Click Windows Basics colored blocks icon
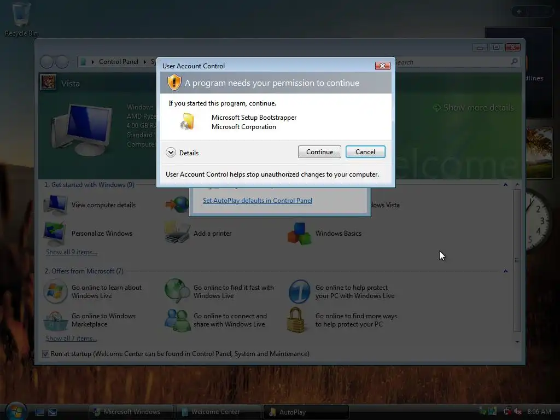Screen dimensions: 560x420 coord(299,234)
